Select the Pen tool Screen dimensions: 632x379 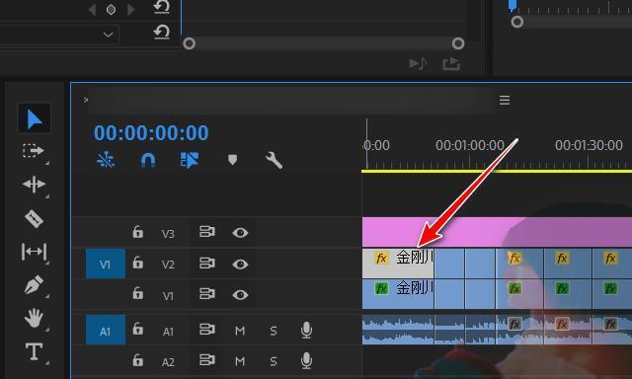pos(34,285)
